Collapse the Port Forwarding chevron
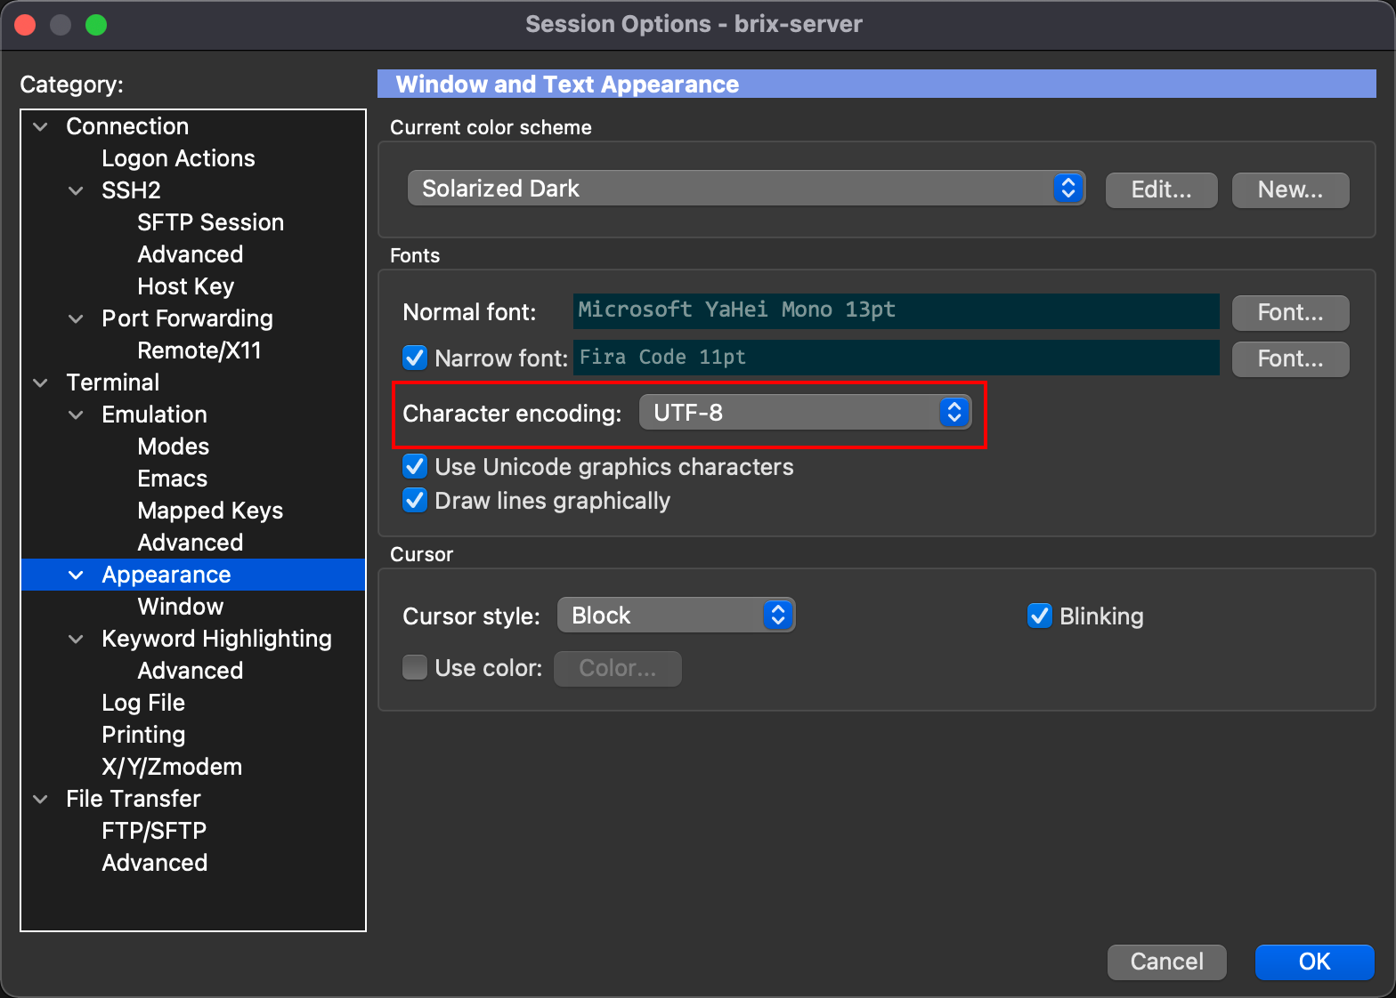Viewport: 1396px width, 998px height. click(77, 318)
